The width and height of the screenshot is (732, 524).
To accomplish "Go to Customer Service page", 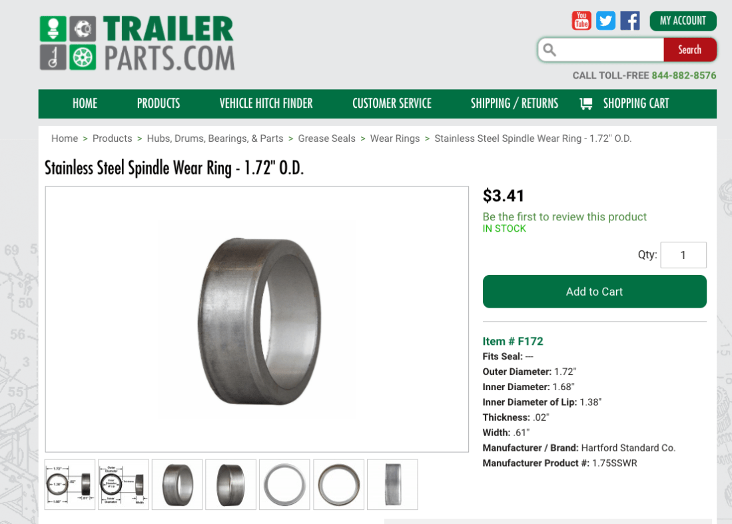I will click(x=392, y=104).
